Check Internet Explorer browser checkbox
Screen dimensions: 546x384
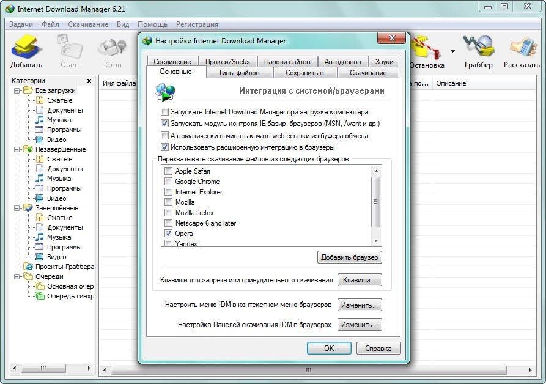point(169,192)
